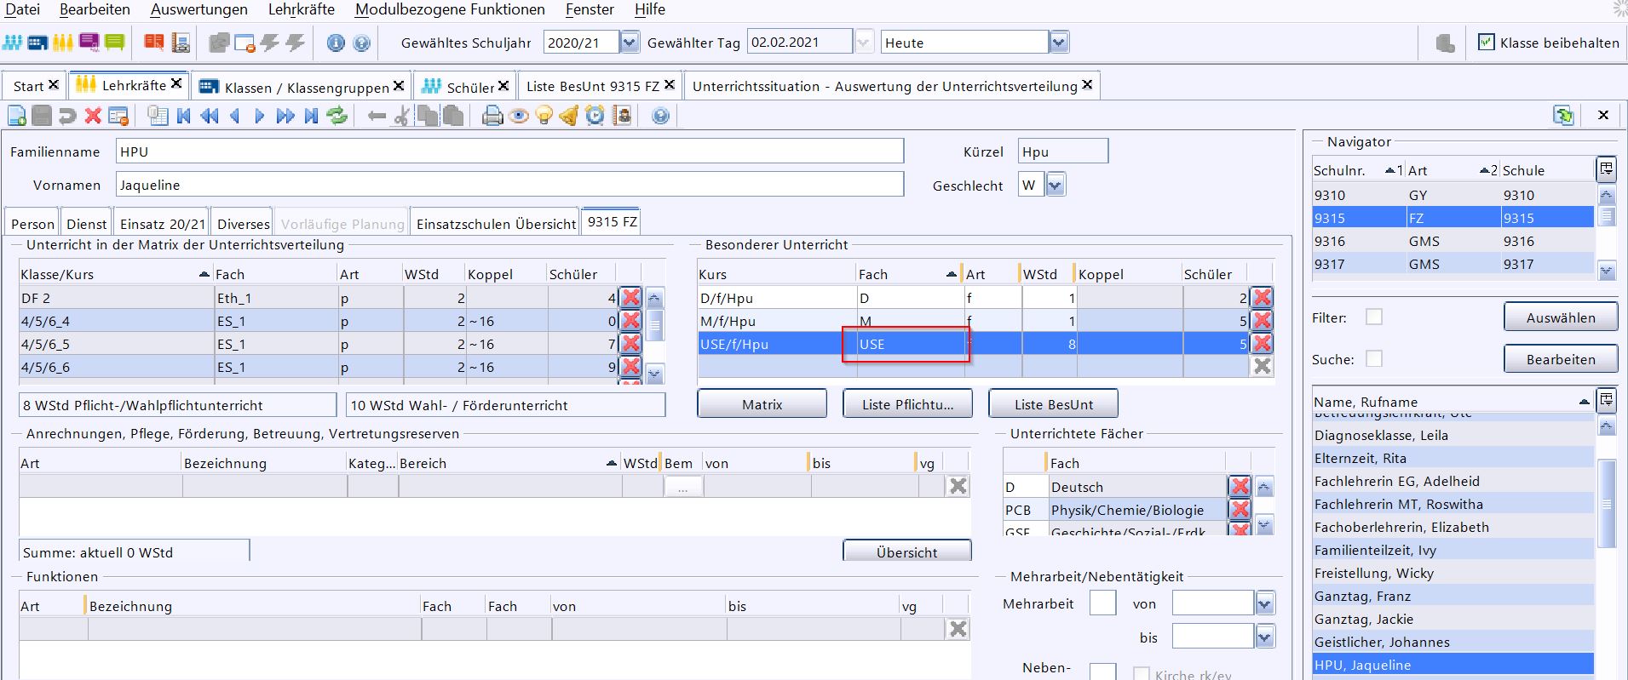Close the Liste BesUnt 9315 FZ tab
Image resolution: width=1628 pixels, height=680 pixels.
pos(670,84)
